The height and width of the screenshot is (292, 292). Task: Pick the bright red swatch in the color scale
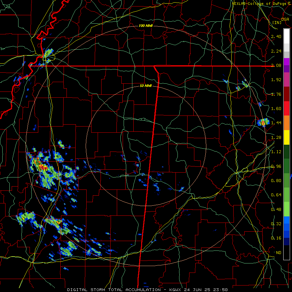(x=286, y=108)
